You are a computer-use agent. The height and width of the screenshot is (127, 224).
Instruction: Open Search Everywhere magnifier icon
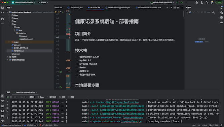point(207,3)
